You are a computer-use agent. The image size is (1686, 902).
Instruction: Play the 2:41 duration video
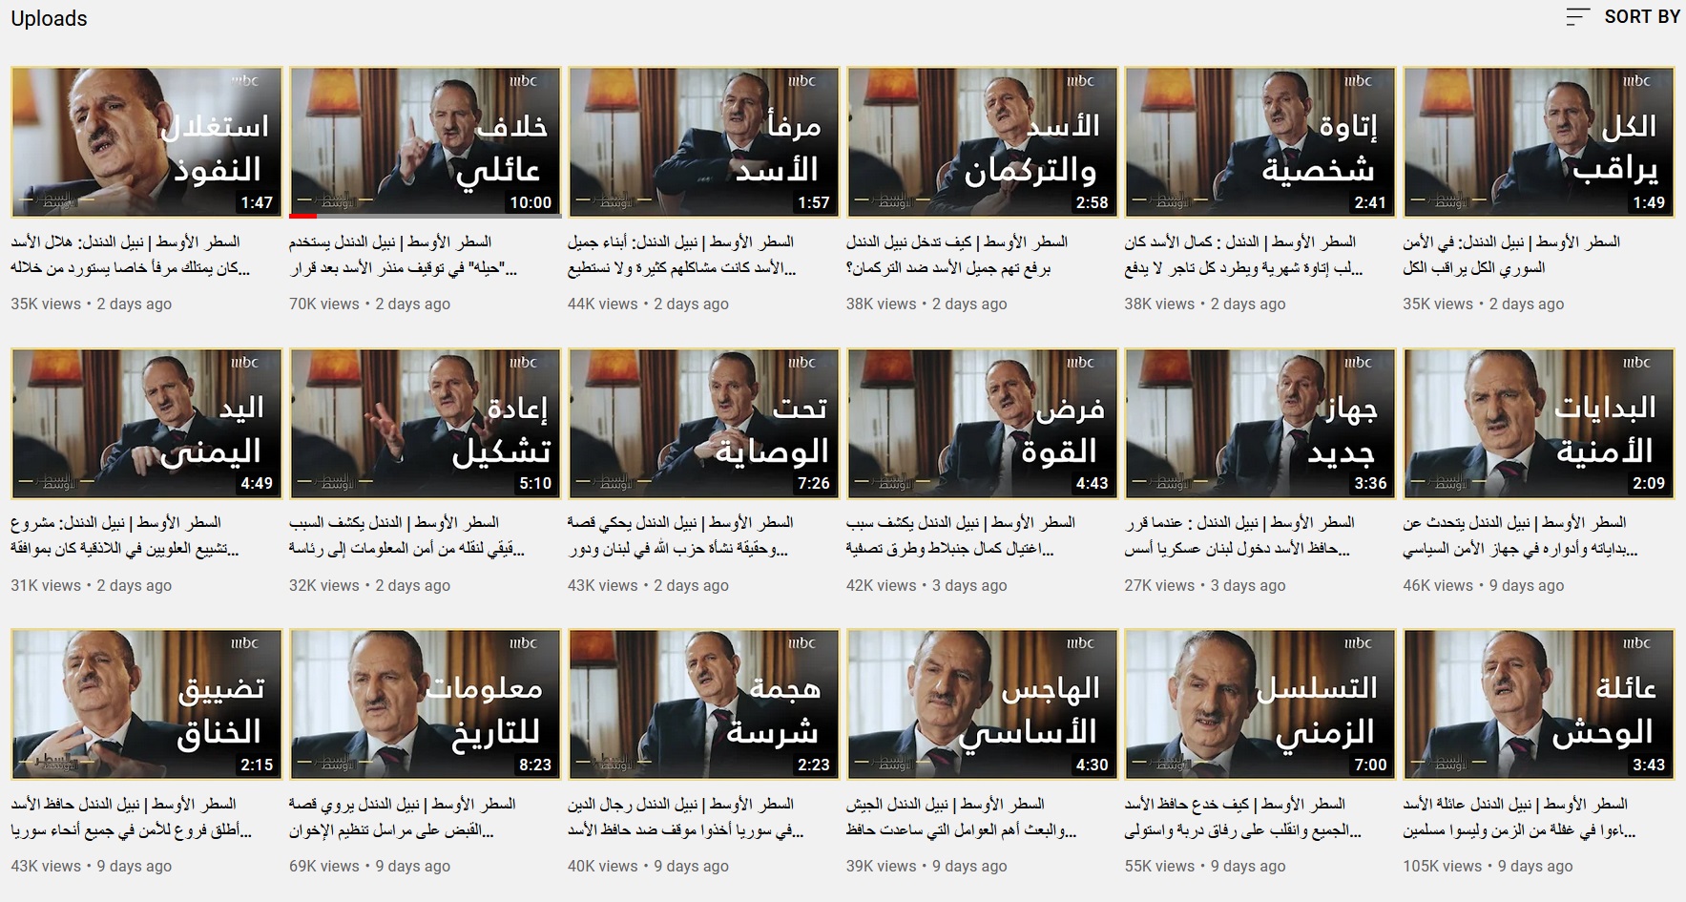coord(1260,141)
